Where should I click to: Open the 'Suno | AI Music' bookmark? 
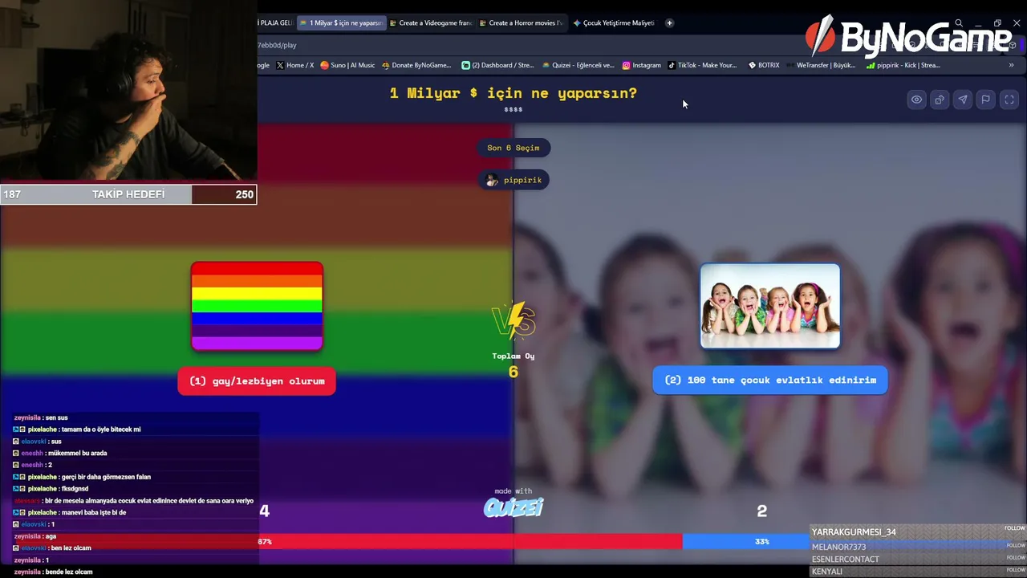pos(347,65)
